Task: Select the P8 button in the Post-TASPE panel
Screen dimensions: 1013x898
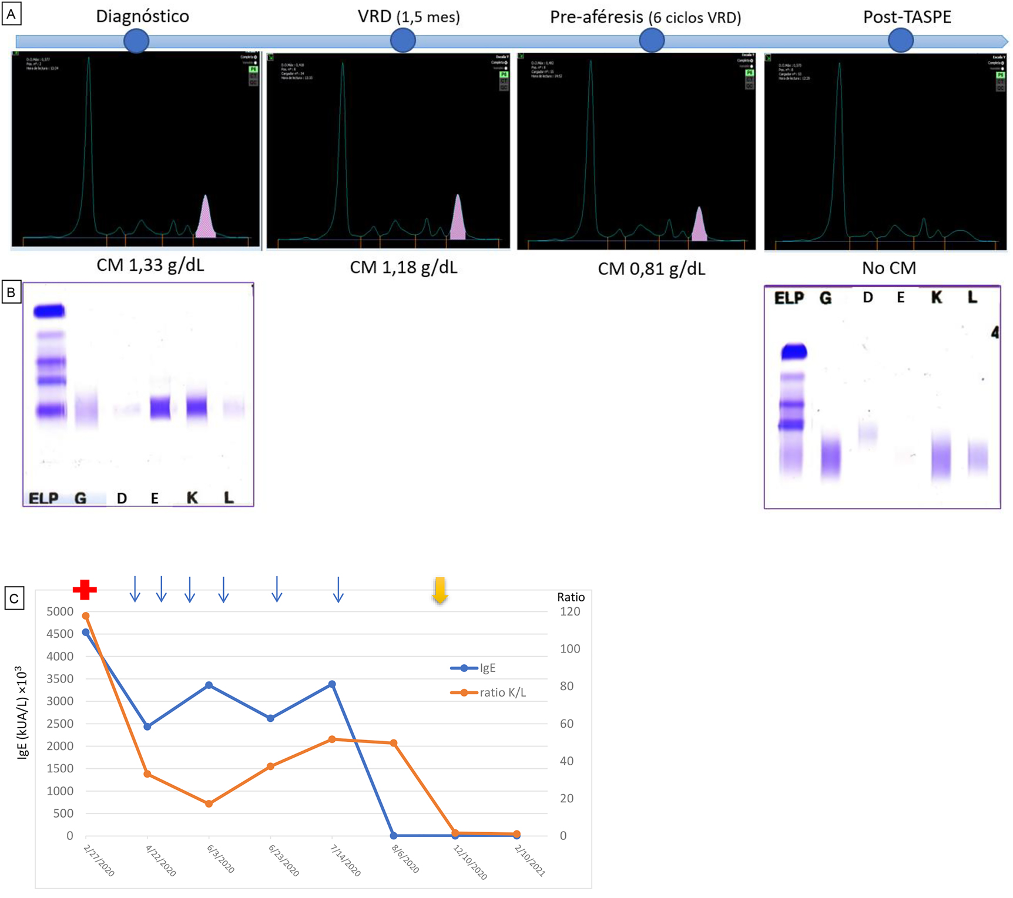Action: click(x=1000, y=75)
